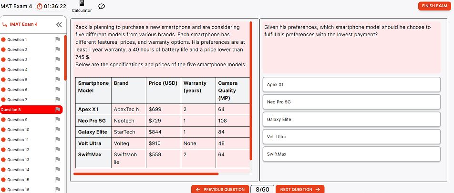Click the exam countdown timer
454x193 pixels.
coord(51,6)
